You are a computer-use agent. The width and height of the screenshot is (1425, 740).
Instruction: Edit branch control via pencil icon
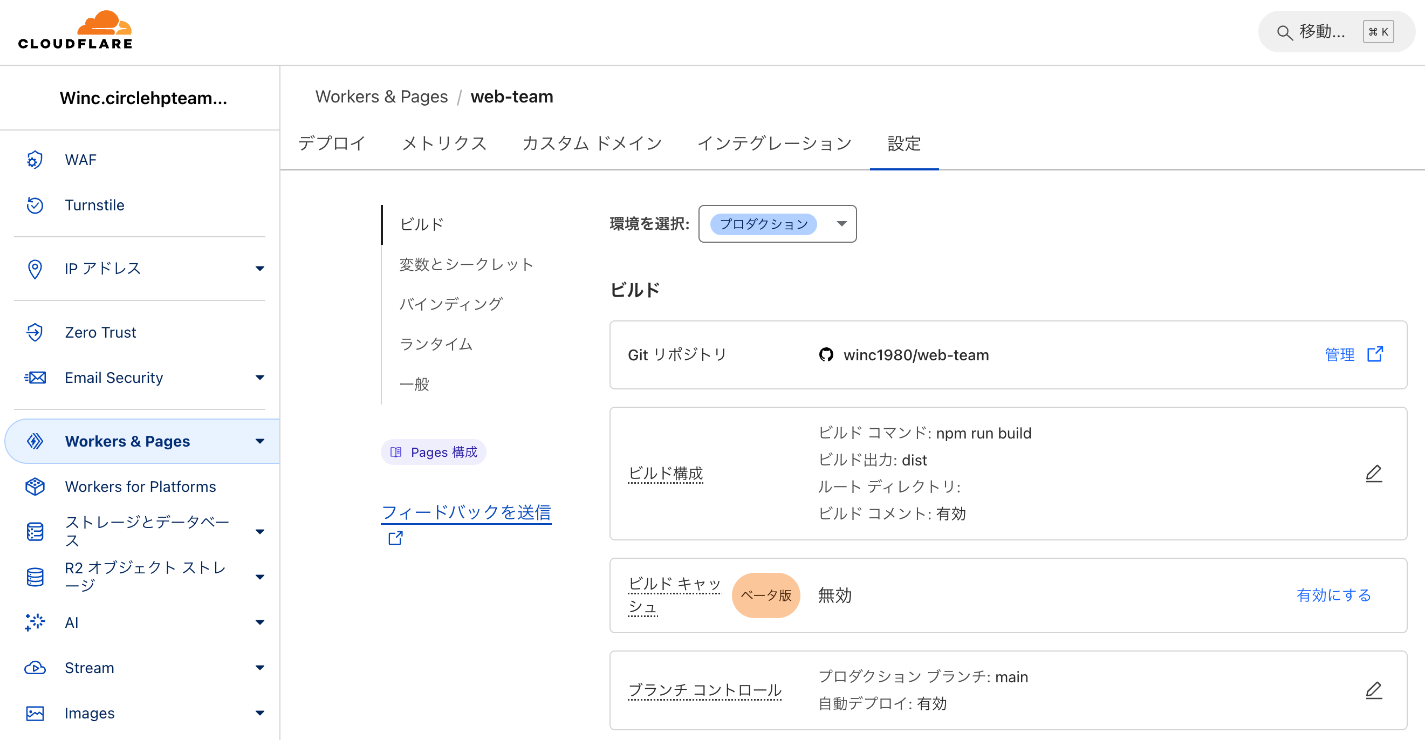[x=1373, y=690]
